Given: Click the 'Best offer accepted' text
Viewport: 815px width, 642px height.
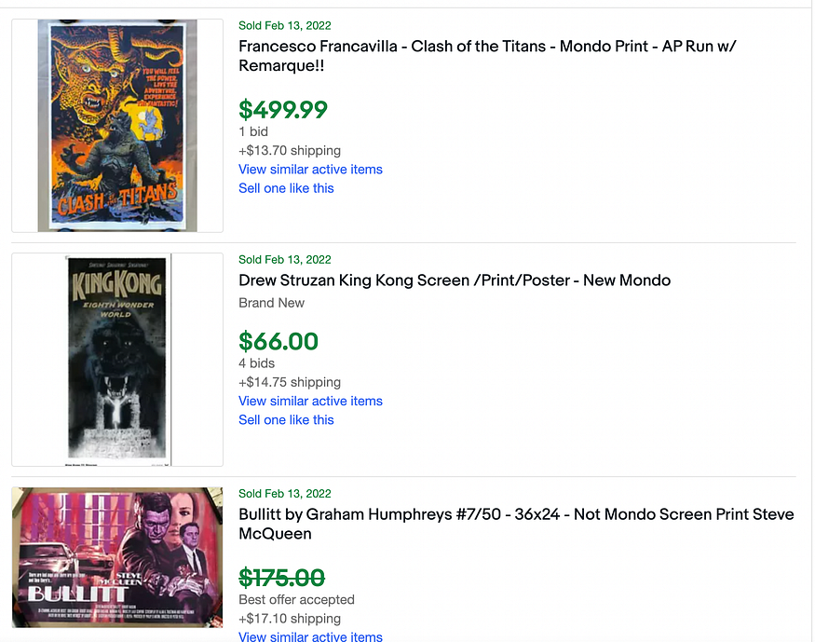Looking at the screenshot, I should [296, 599].
